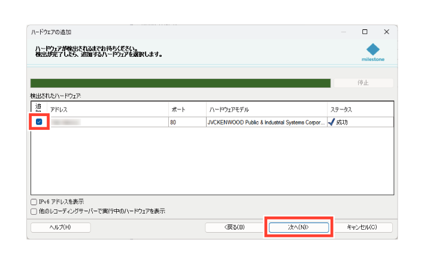Click the 追加 column header
The height and width of the screenshot is (265, 424).
coord(39,109)
